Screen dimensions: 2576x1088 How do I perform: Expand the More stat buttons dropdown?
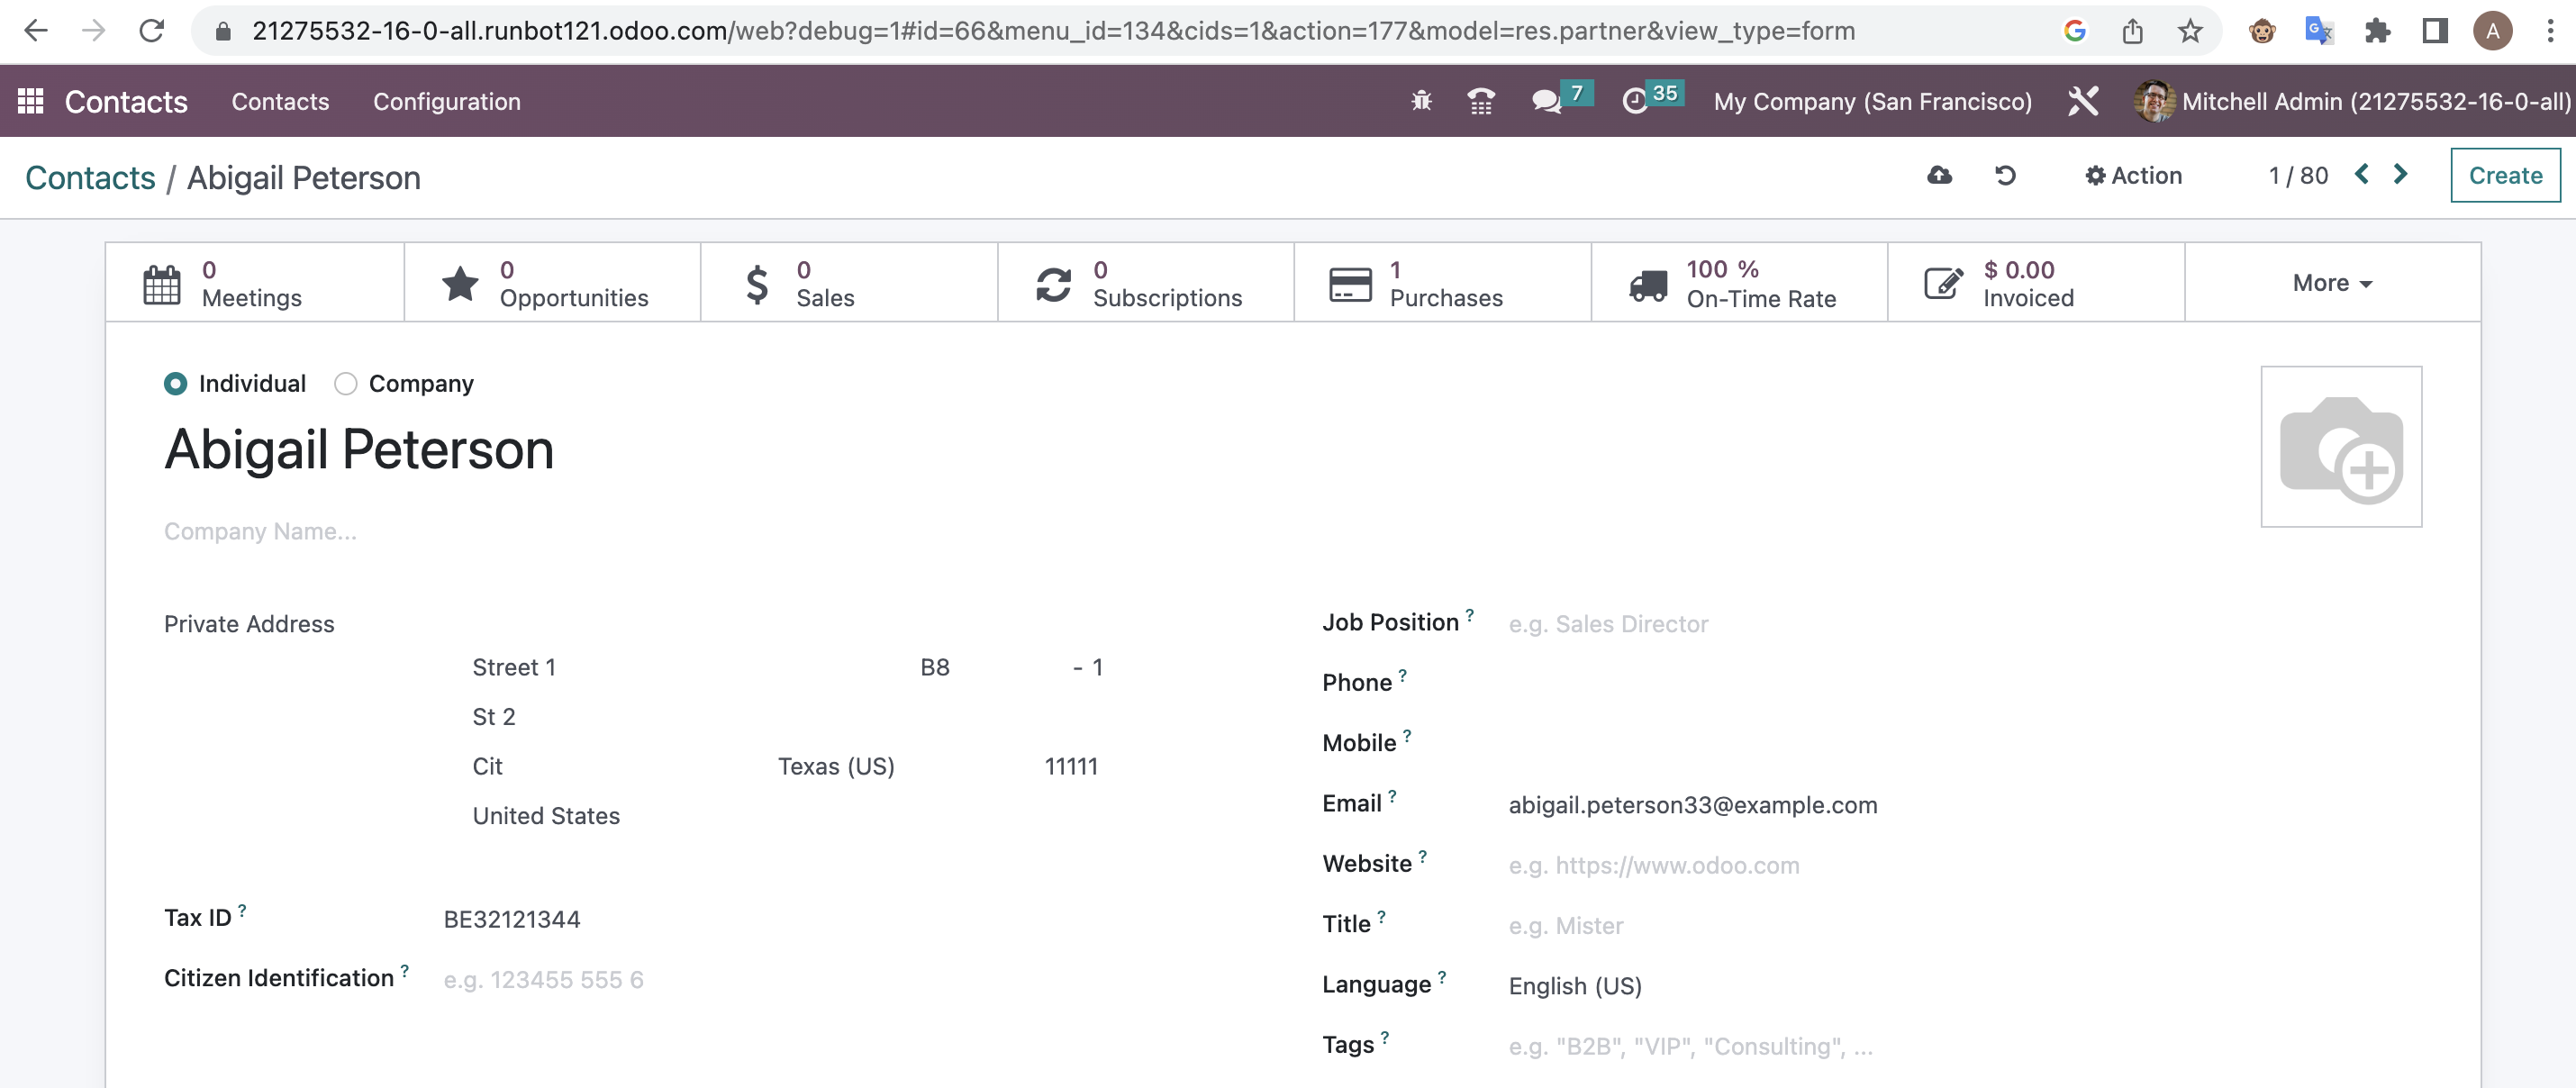(2332, 283)
